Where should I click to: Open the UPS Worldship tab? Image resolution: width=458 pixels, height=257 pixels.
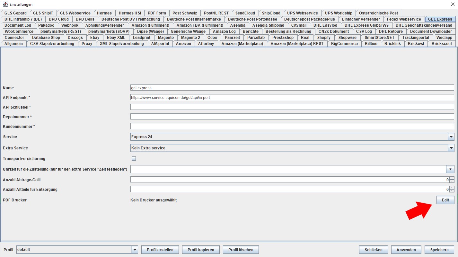click(339, 13)
